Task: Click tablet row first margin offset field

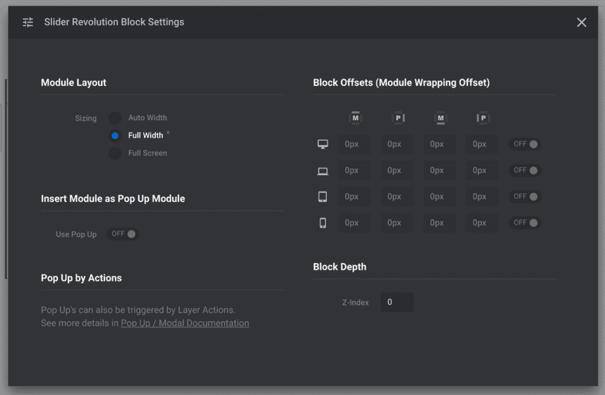Action: pyautogui.click(x=354, y=196)
